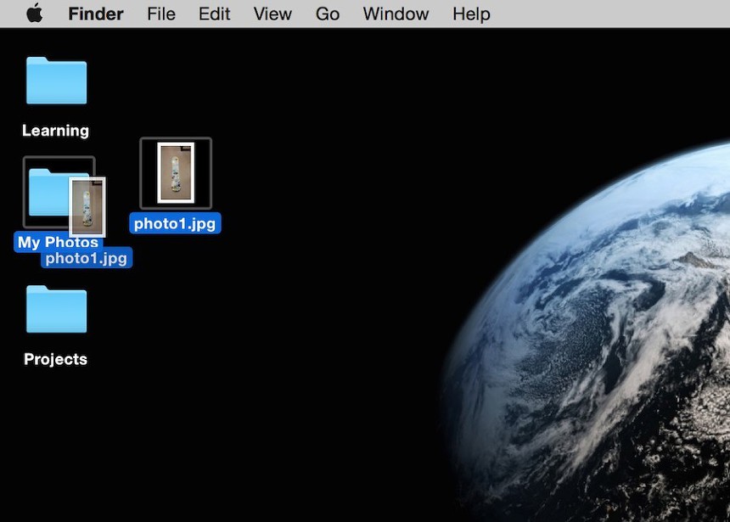
Task: Click the photo thumbnail overlapping My Photos folder
Action: [x=87, y=206]
